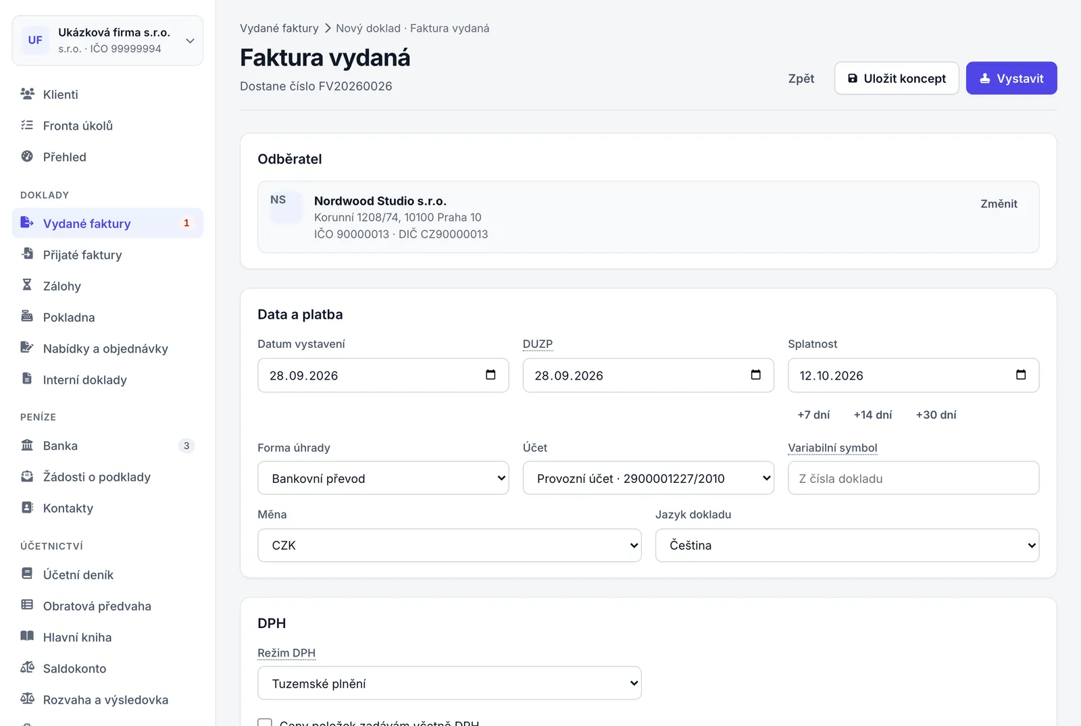Click the Splatnost date value 12.10.2026

[x=832, y=375]
